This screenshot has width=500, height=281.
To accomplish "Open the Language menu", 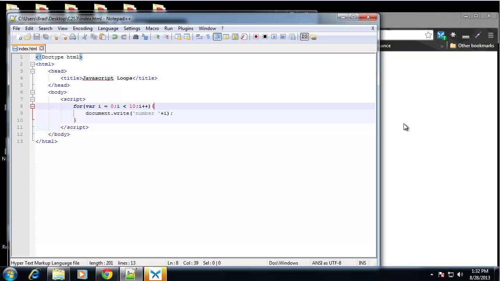I will point(108,28).
